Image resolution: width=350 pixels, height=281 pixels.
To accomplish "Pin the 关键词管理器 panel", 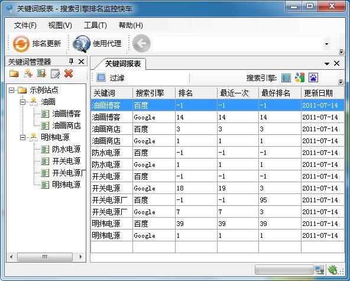I will [71, 62].
